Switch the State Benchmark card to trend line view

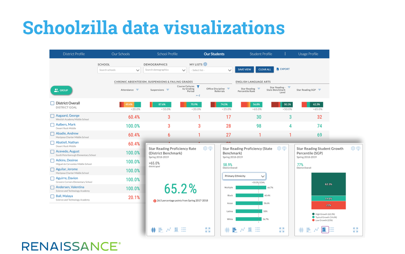(x=242, y=230)
